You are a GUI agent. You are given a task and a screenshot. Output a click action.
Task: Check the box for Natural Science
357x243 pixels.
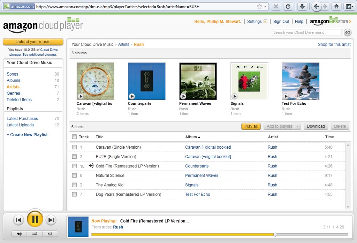coord(74,175)
